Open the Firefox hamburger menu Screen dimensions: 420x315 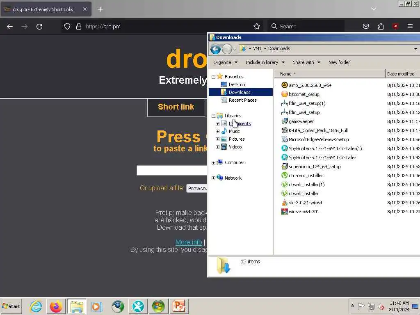pyautogui.click(x=410, y=26)
